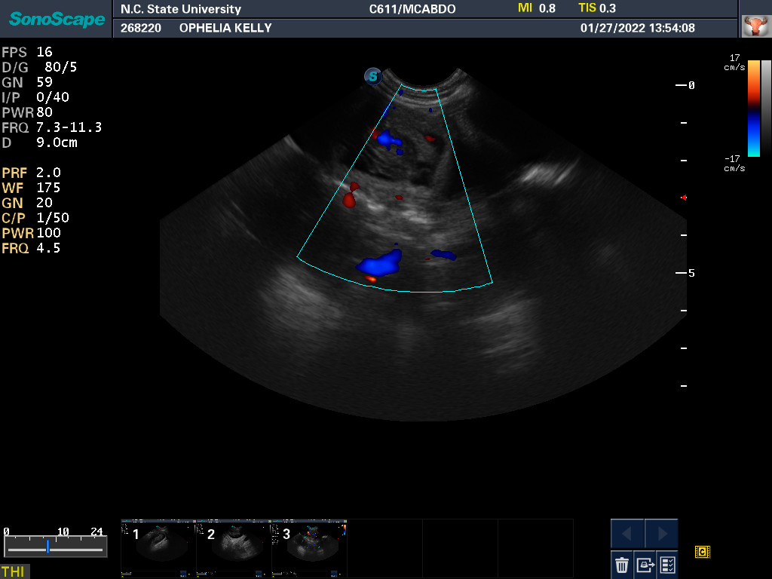Click the color Doppler velocity scale bar
This screenshot has height=579, width=772.
pyautogui.click(x=753, y=107)
